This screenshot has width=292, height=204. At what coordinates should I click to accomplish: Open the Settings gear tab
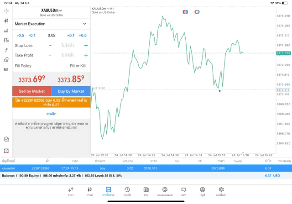(x=221, y=191)
